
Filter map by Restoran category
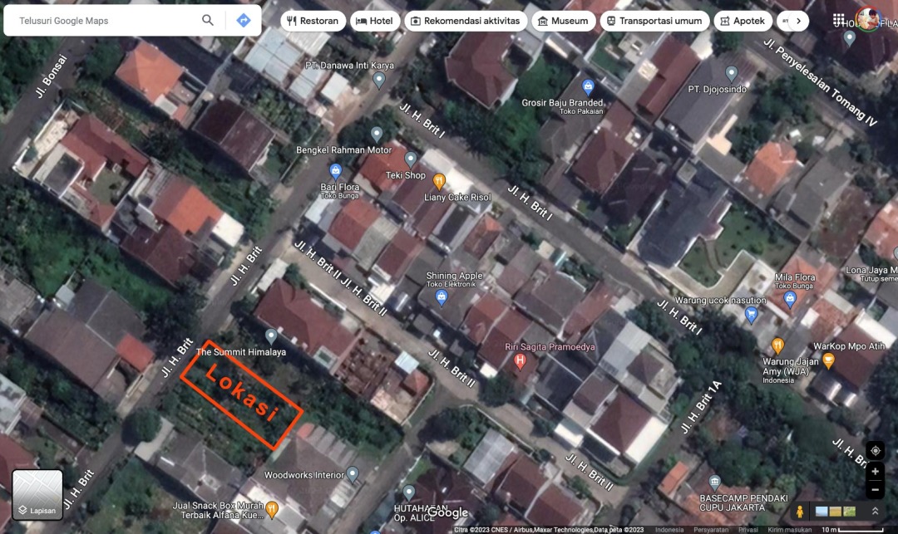click(313, 21)
